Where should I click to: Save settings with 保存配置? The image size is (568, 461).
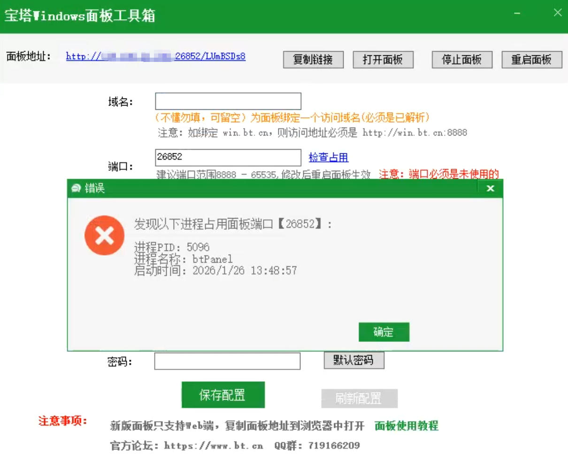point(223,395)
